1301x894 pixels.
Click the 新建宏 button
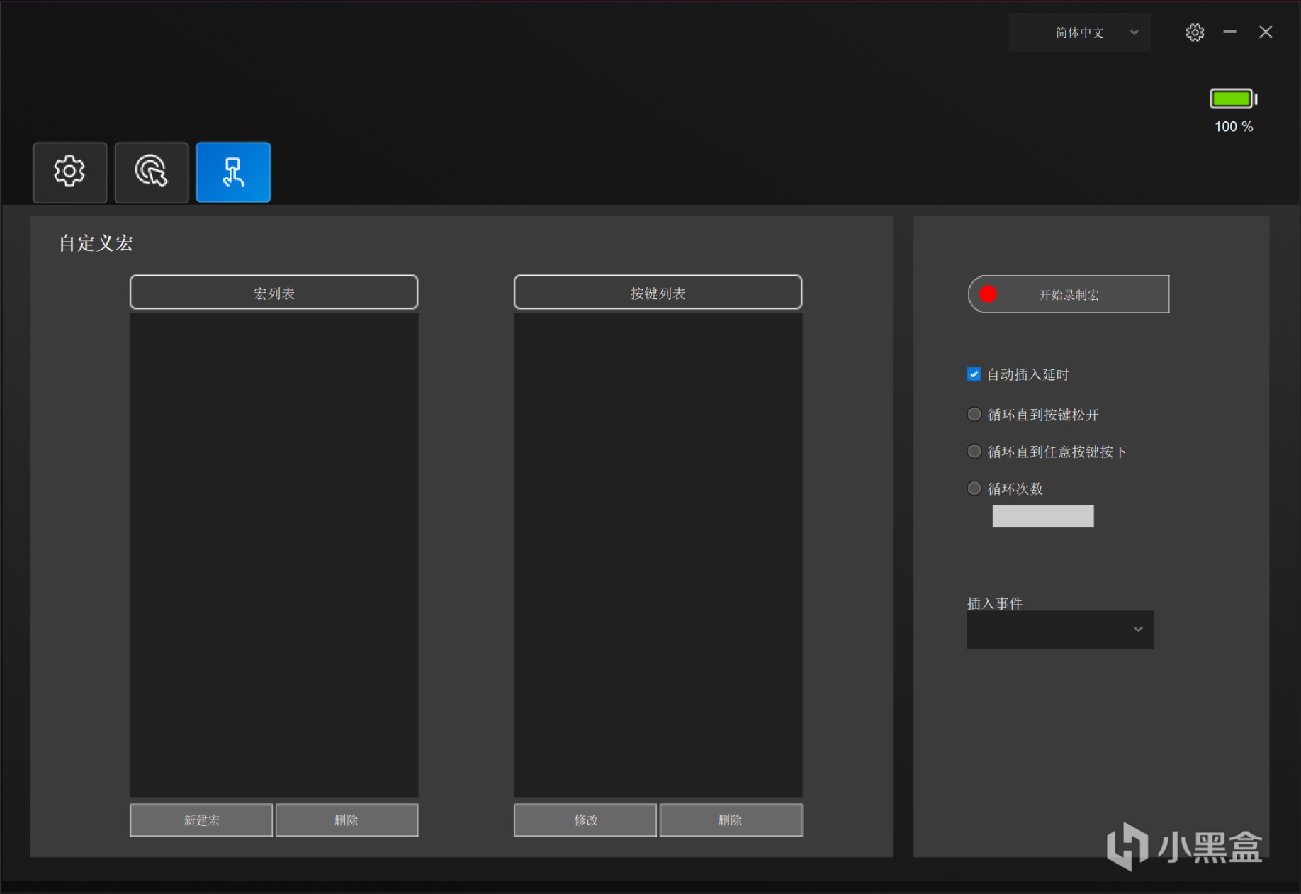pyautogui.click(x=201, y=820)
